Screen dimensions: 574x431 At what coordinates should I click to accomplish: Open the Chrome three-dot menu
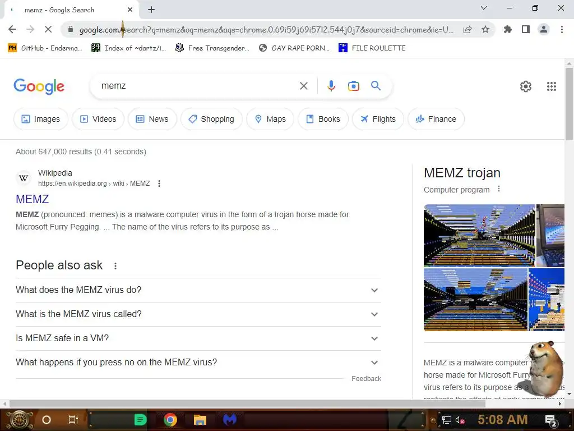562,29
